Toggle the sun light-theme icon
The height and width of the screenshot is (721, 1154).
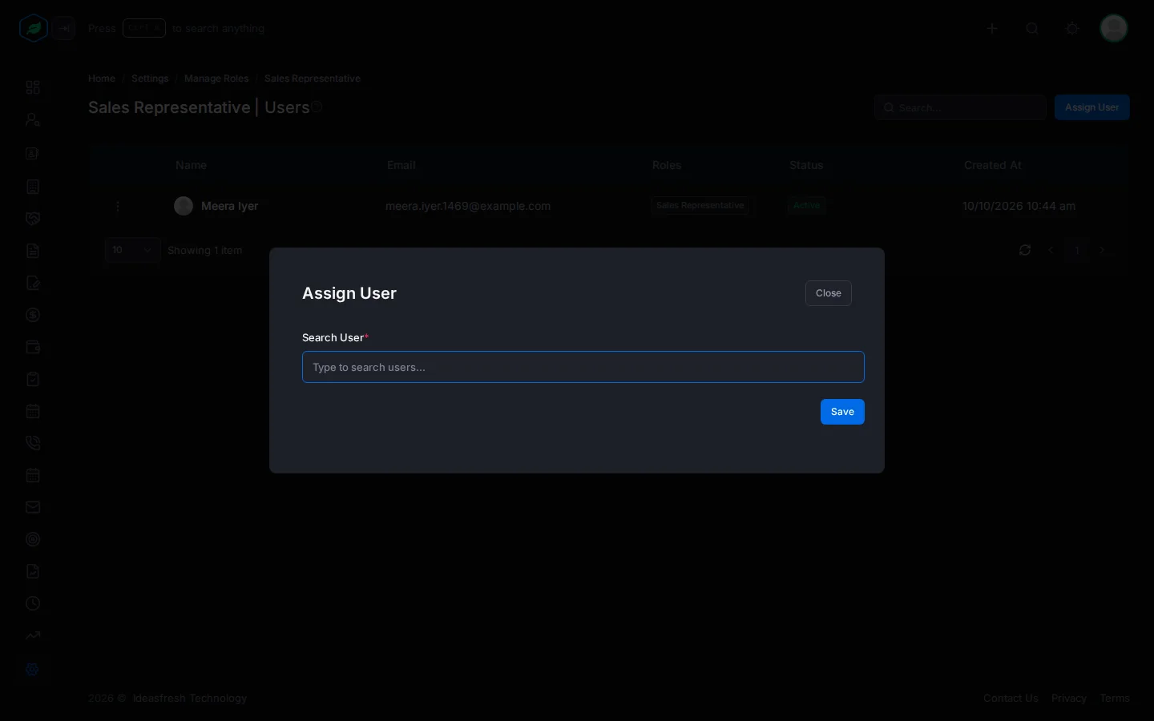pos(1072,28)
